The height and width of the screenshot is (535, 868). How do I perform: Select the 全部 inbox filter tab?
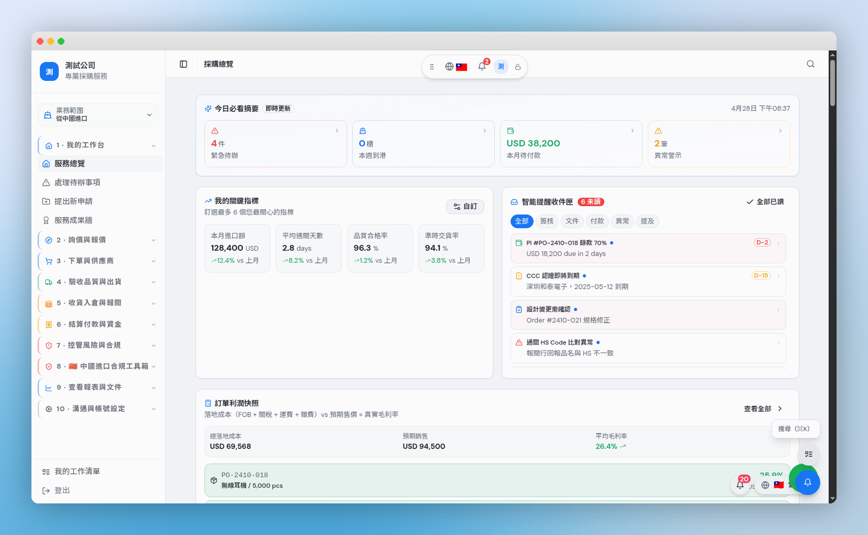522,221
